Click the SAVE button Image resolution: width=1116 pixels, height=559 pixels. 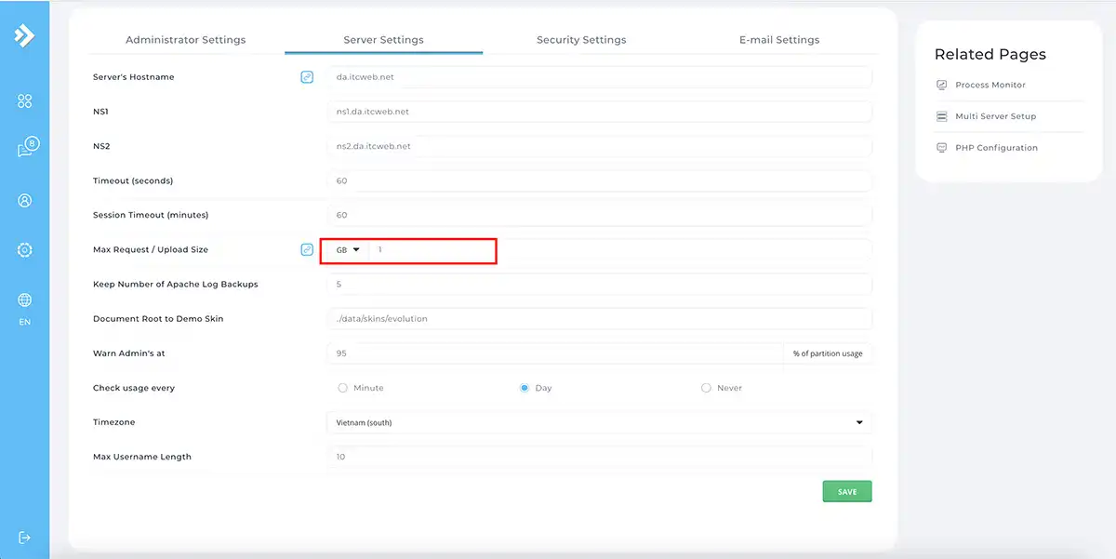pos(846,490)
